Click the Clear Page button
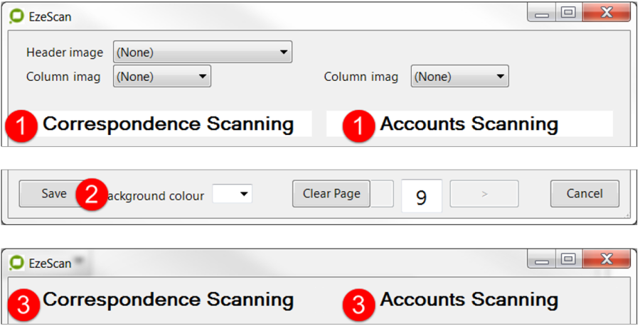The width and height of the screenshot is (640, 326). (x=331, y=193)
